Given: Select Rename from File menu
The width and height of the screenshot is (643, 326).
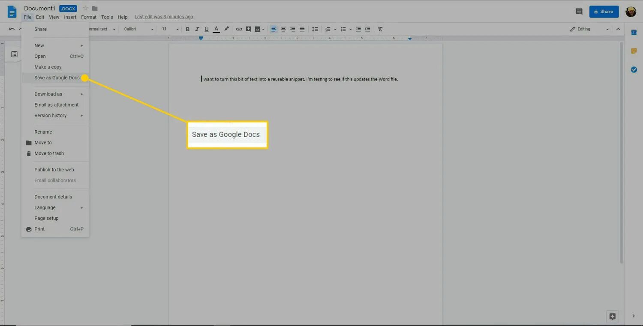Looking at the screenshot, I should click(55, 132).
